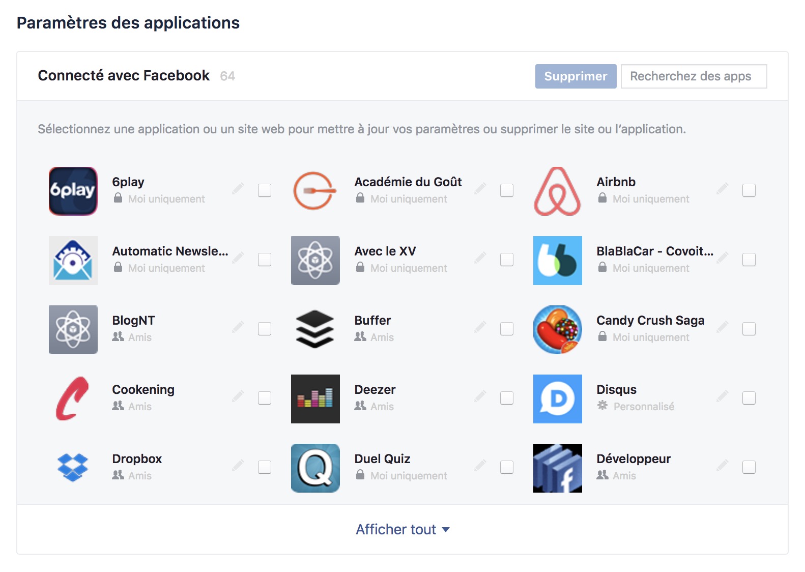Tick the BlaBlaCar checkbox
805x572 pixels.
pos(749,260)
